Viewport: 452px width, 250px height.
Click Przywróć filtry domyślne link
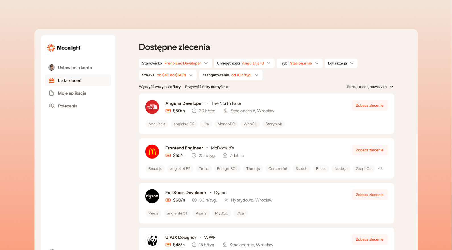pyautogui.click(x=206, y=87)
